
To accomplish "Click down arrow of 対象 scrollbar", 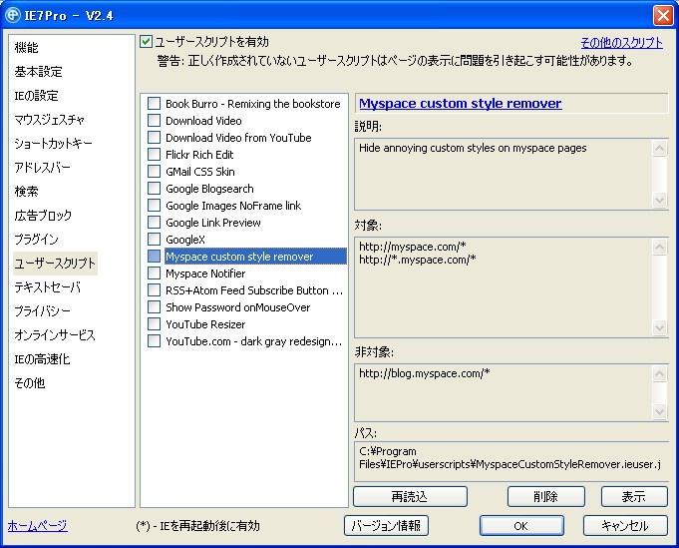I will 659,327.
